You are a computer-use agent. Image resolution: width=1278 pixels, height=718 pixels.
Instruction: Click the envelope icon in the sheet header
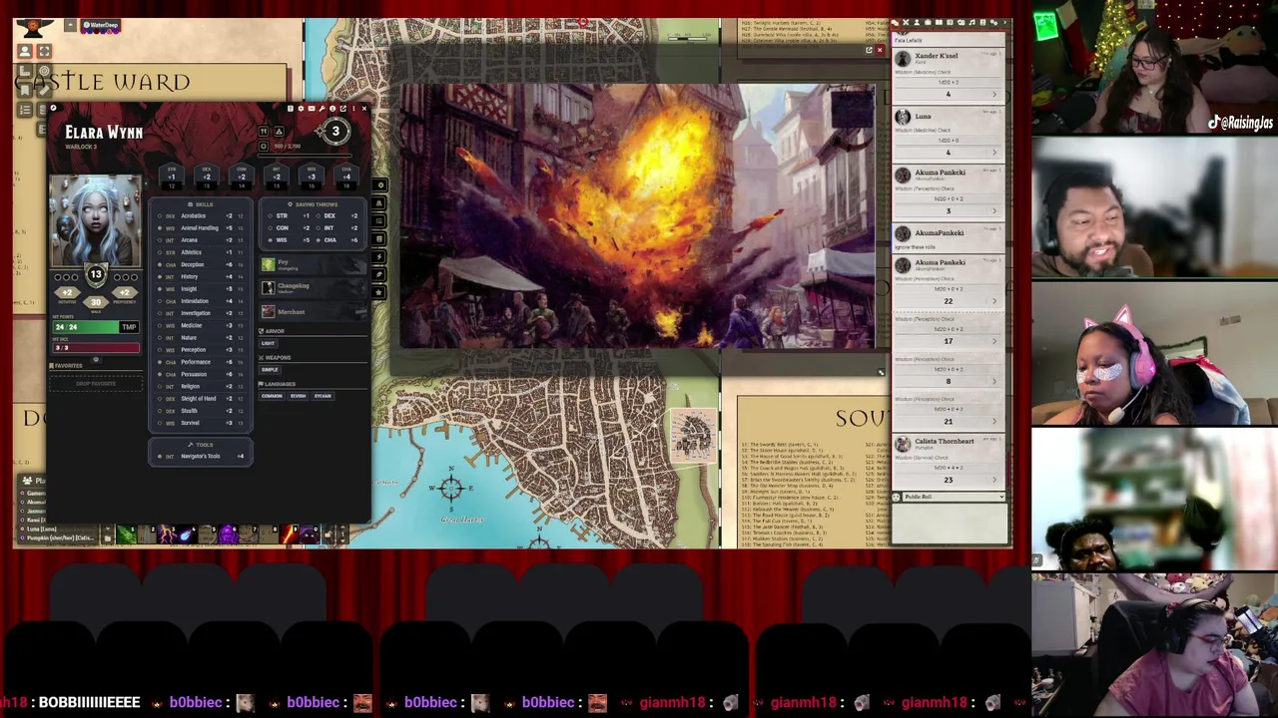point(312,109)
